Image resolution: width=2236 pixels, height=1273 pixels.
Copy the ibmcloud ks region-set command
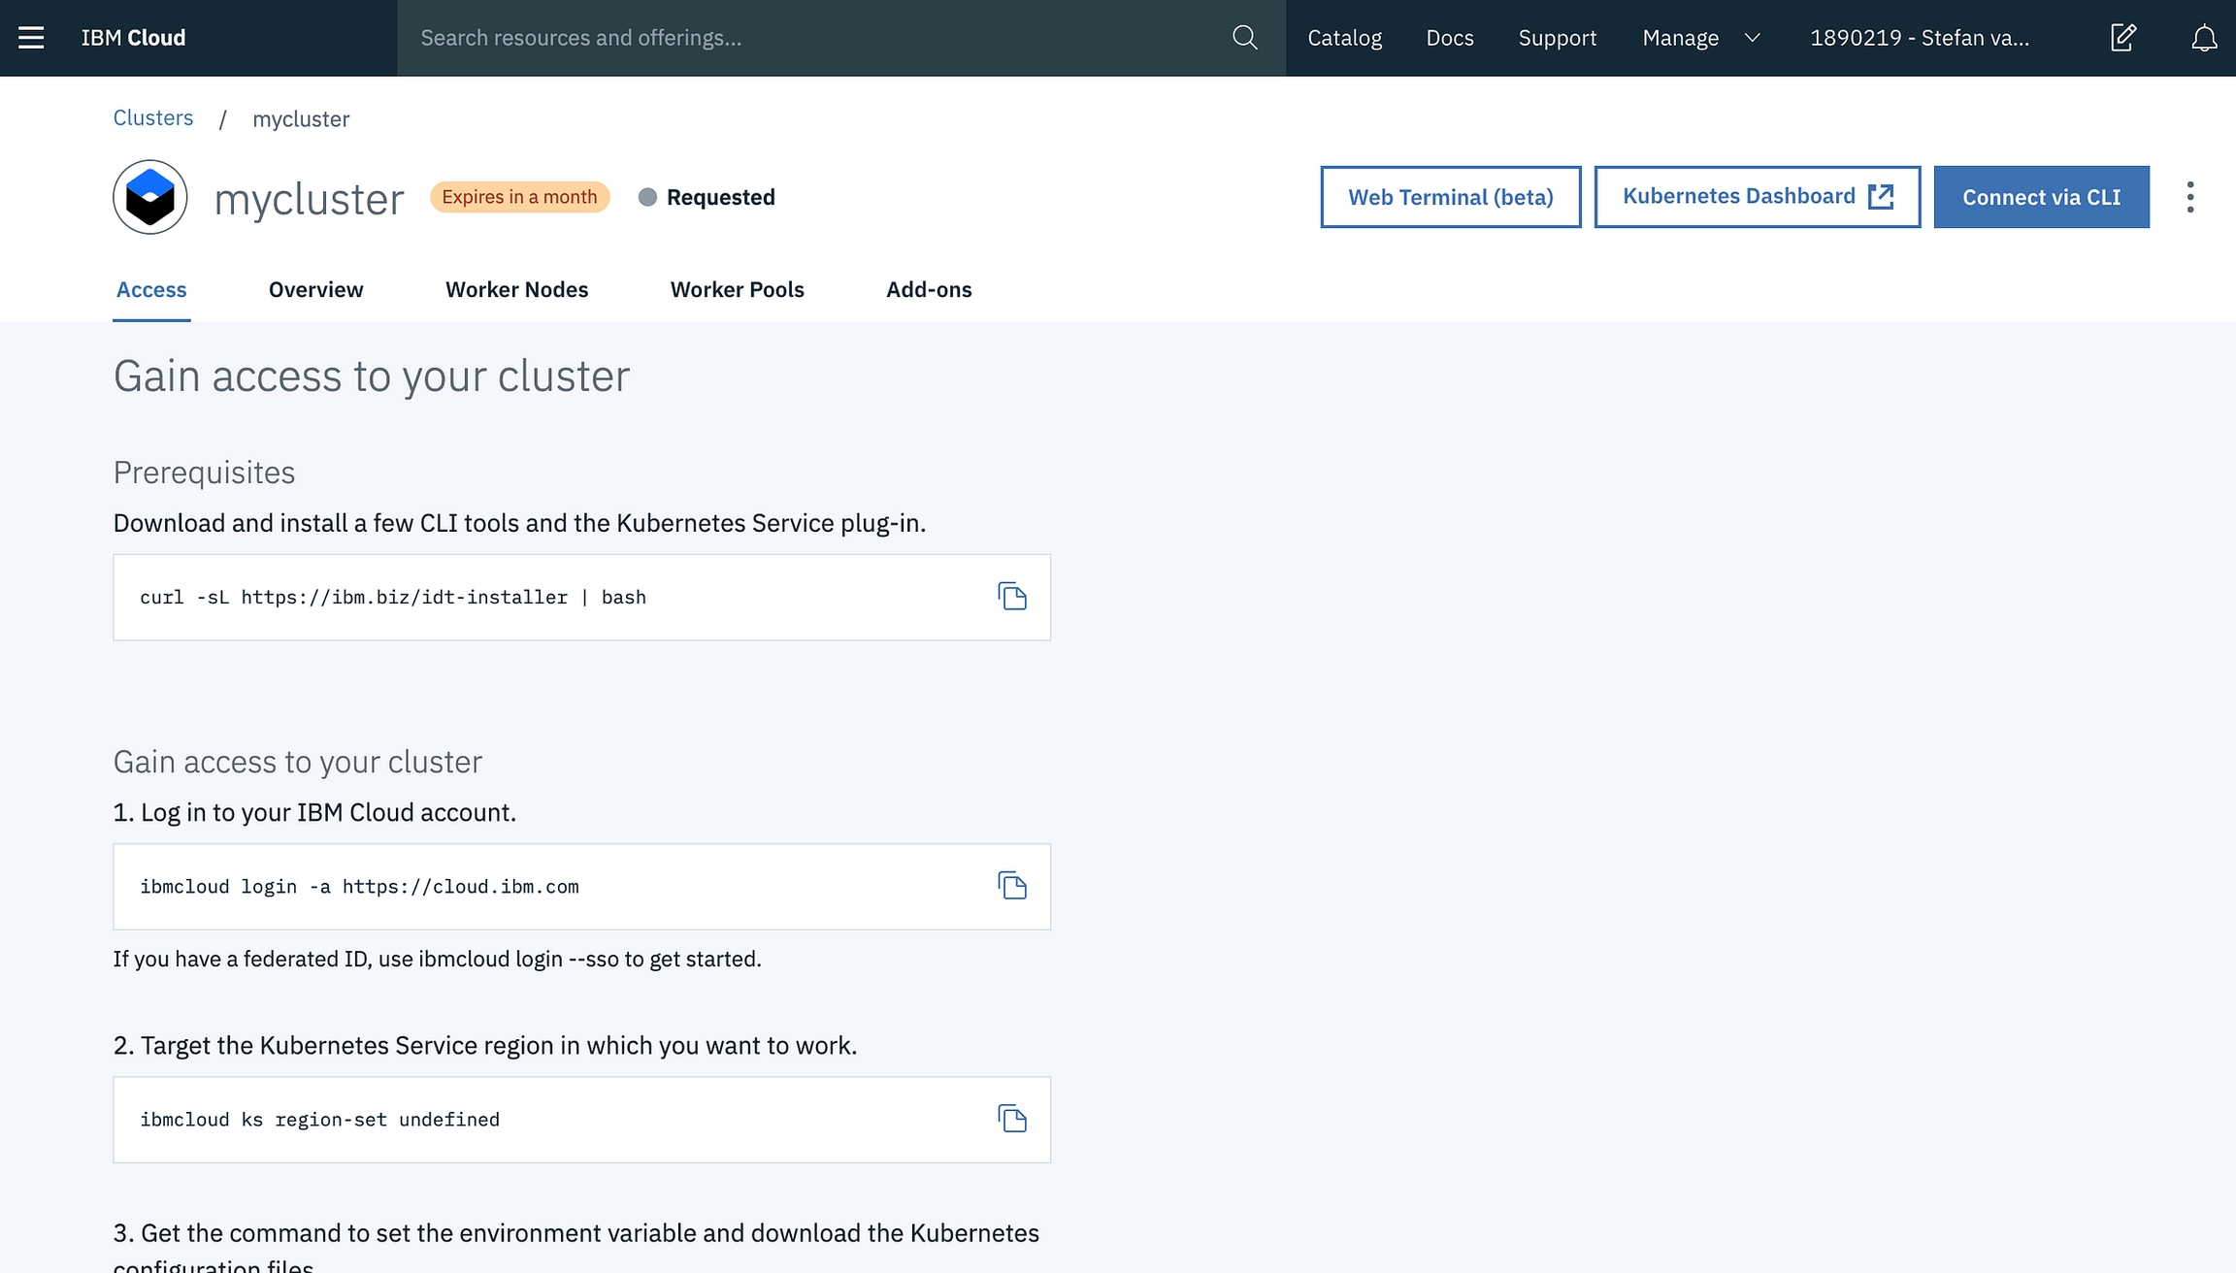(1012, 1119)
